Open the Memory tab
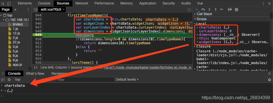 point(126,3)
